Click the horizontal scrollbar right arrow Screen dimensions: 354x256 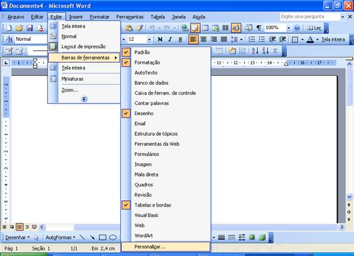coord(342,227)
